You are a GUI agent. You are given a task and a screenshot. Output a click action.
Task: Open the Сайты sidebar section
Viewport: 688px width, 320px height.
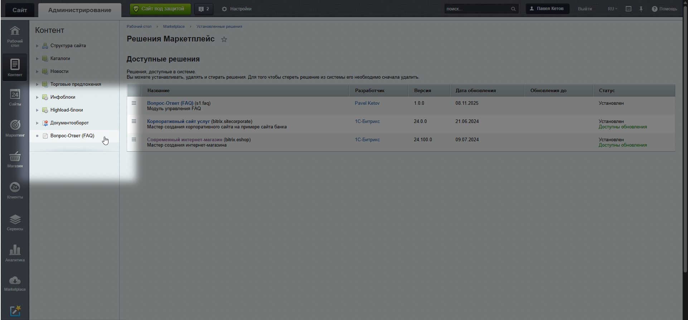pyautogui.click(x=15, y=98)
